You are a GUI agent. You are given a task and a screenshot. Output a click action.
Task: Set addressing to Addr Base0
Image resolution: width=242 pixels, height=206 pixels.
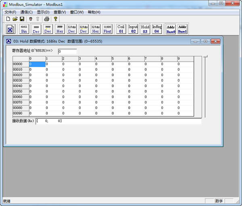(x=171, y=29)
